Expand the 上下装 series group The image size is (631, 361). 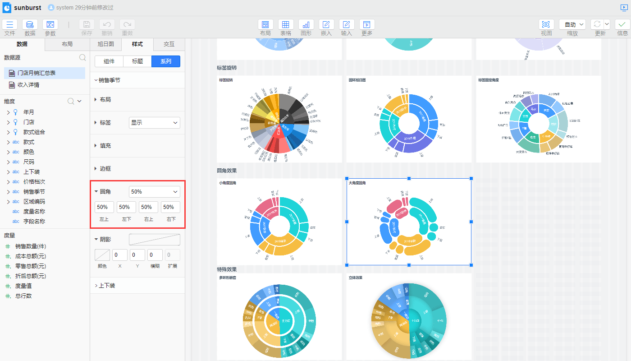coord(96,286)
